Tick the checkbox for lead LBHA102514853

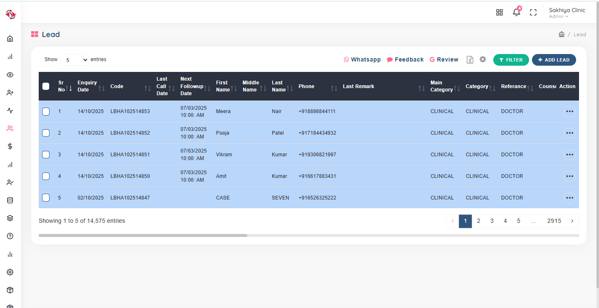[x=46, y=111]
